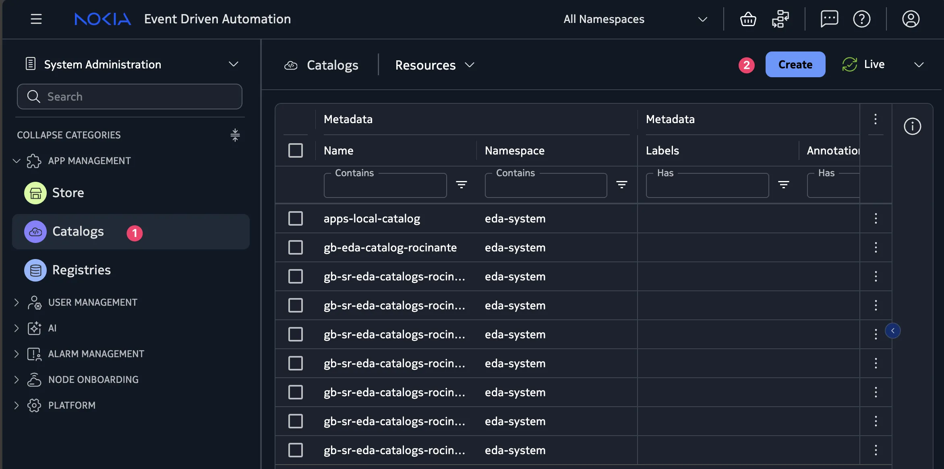This screenshot has width=944, height=469.
Task: Sort by the Labels column header
Action: [x=662, y=150]
